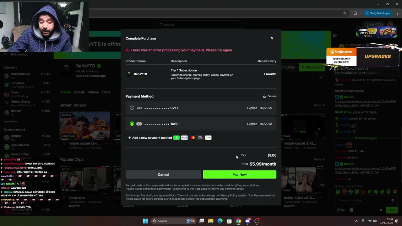Choose the Mastercard payment logo icon
This screenshot has width=402, height=226.
click(193, 138)
